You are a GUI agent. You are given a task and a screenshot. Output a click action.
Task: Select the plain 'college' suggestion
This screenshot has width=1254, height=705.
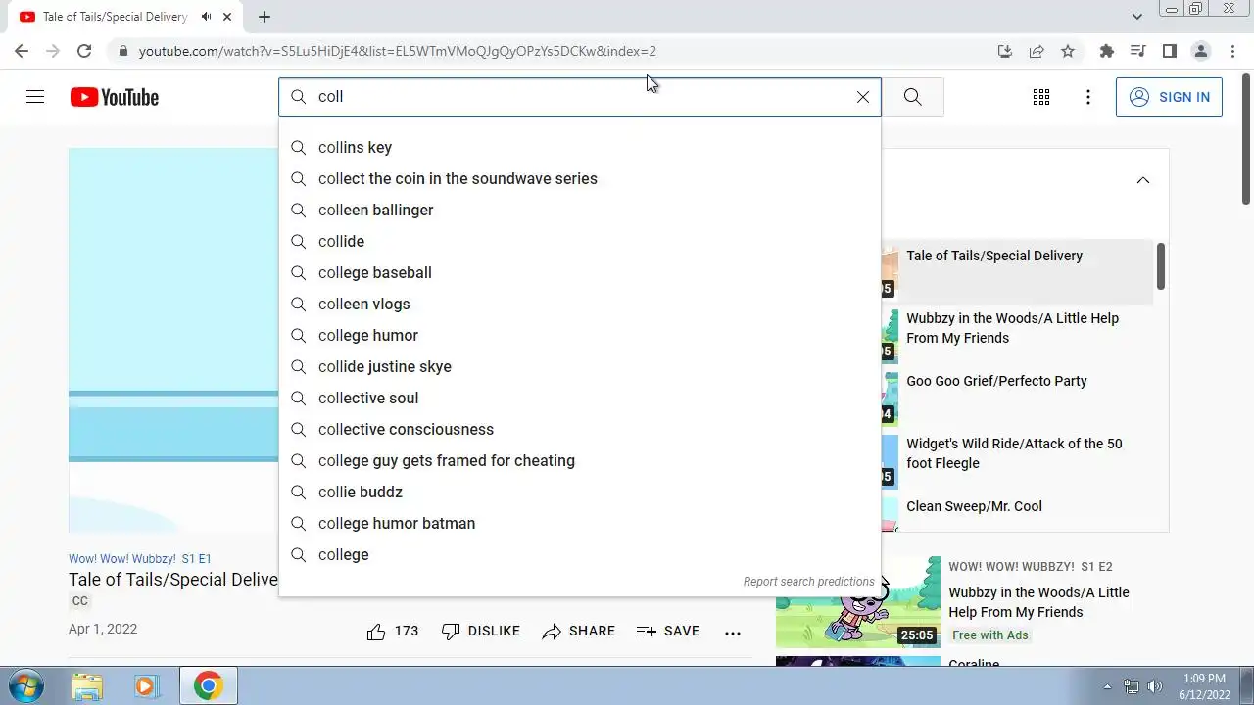click(580, 554)
